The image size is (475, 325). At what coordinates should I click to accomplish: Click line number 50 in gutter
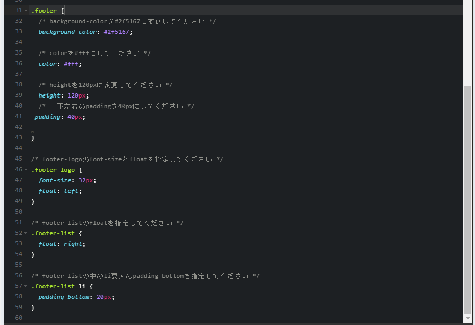pyautogui.click(x=19, y=211)
